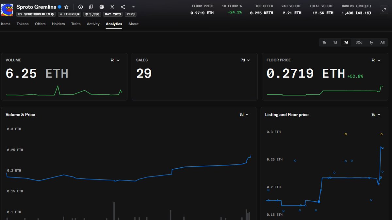This screenshot has height=220, width=392.
Task: Open the 7d dropdown in the Sales card
Action: point(245,60)
